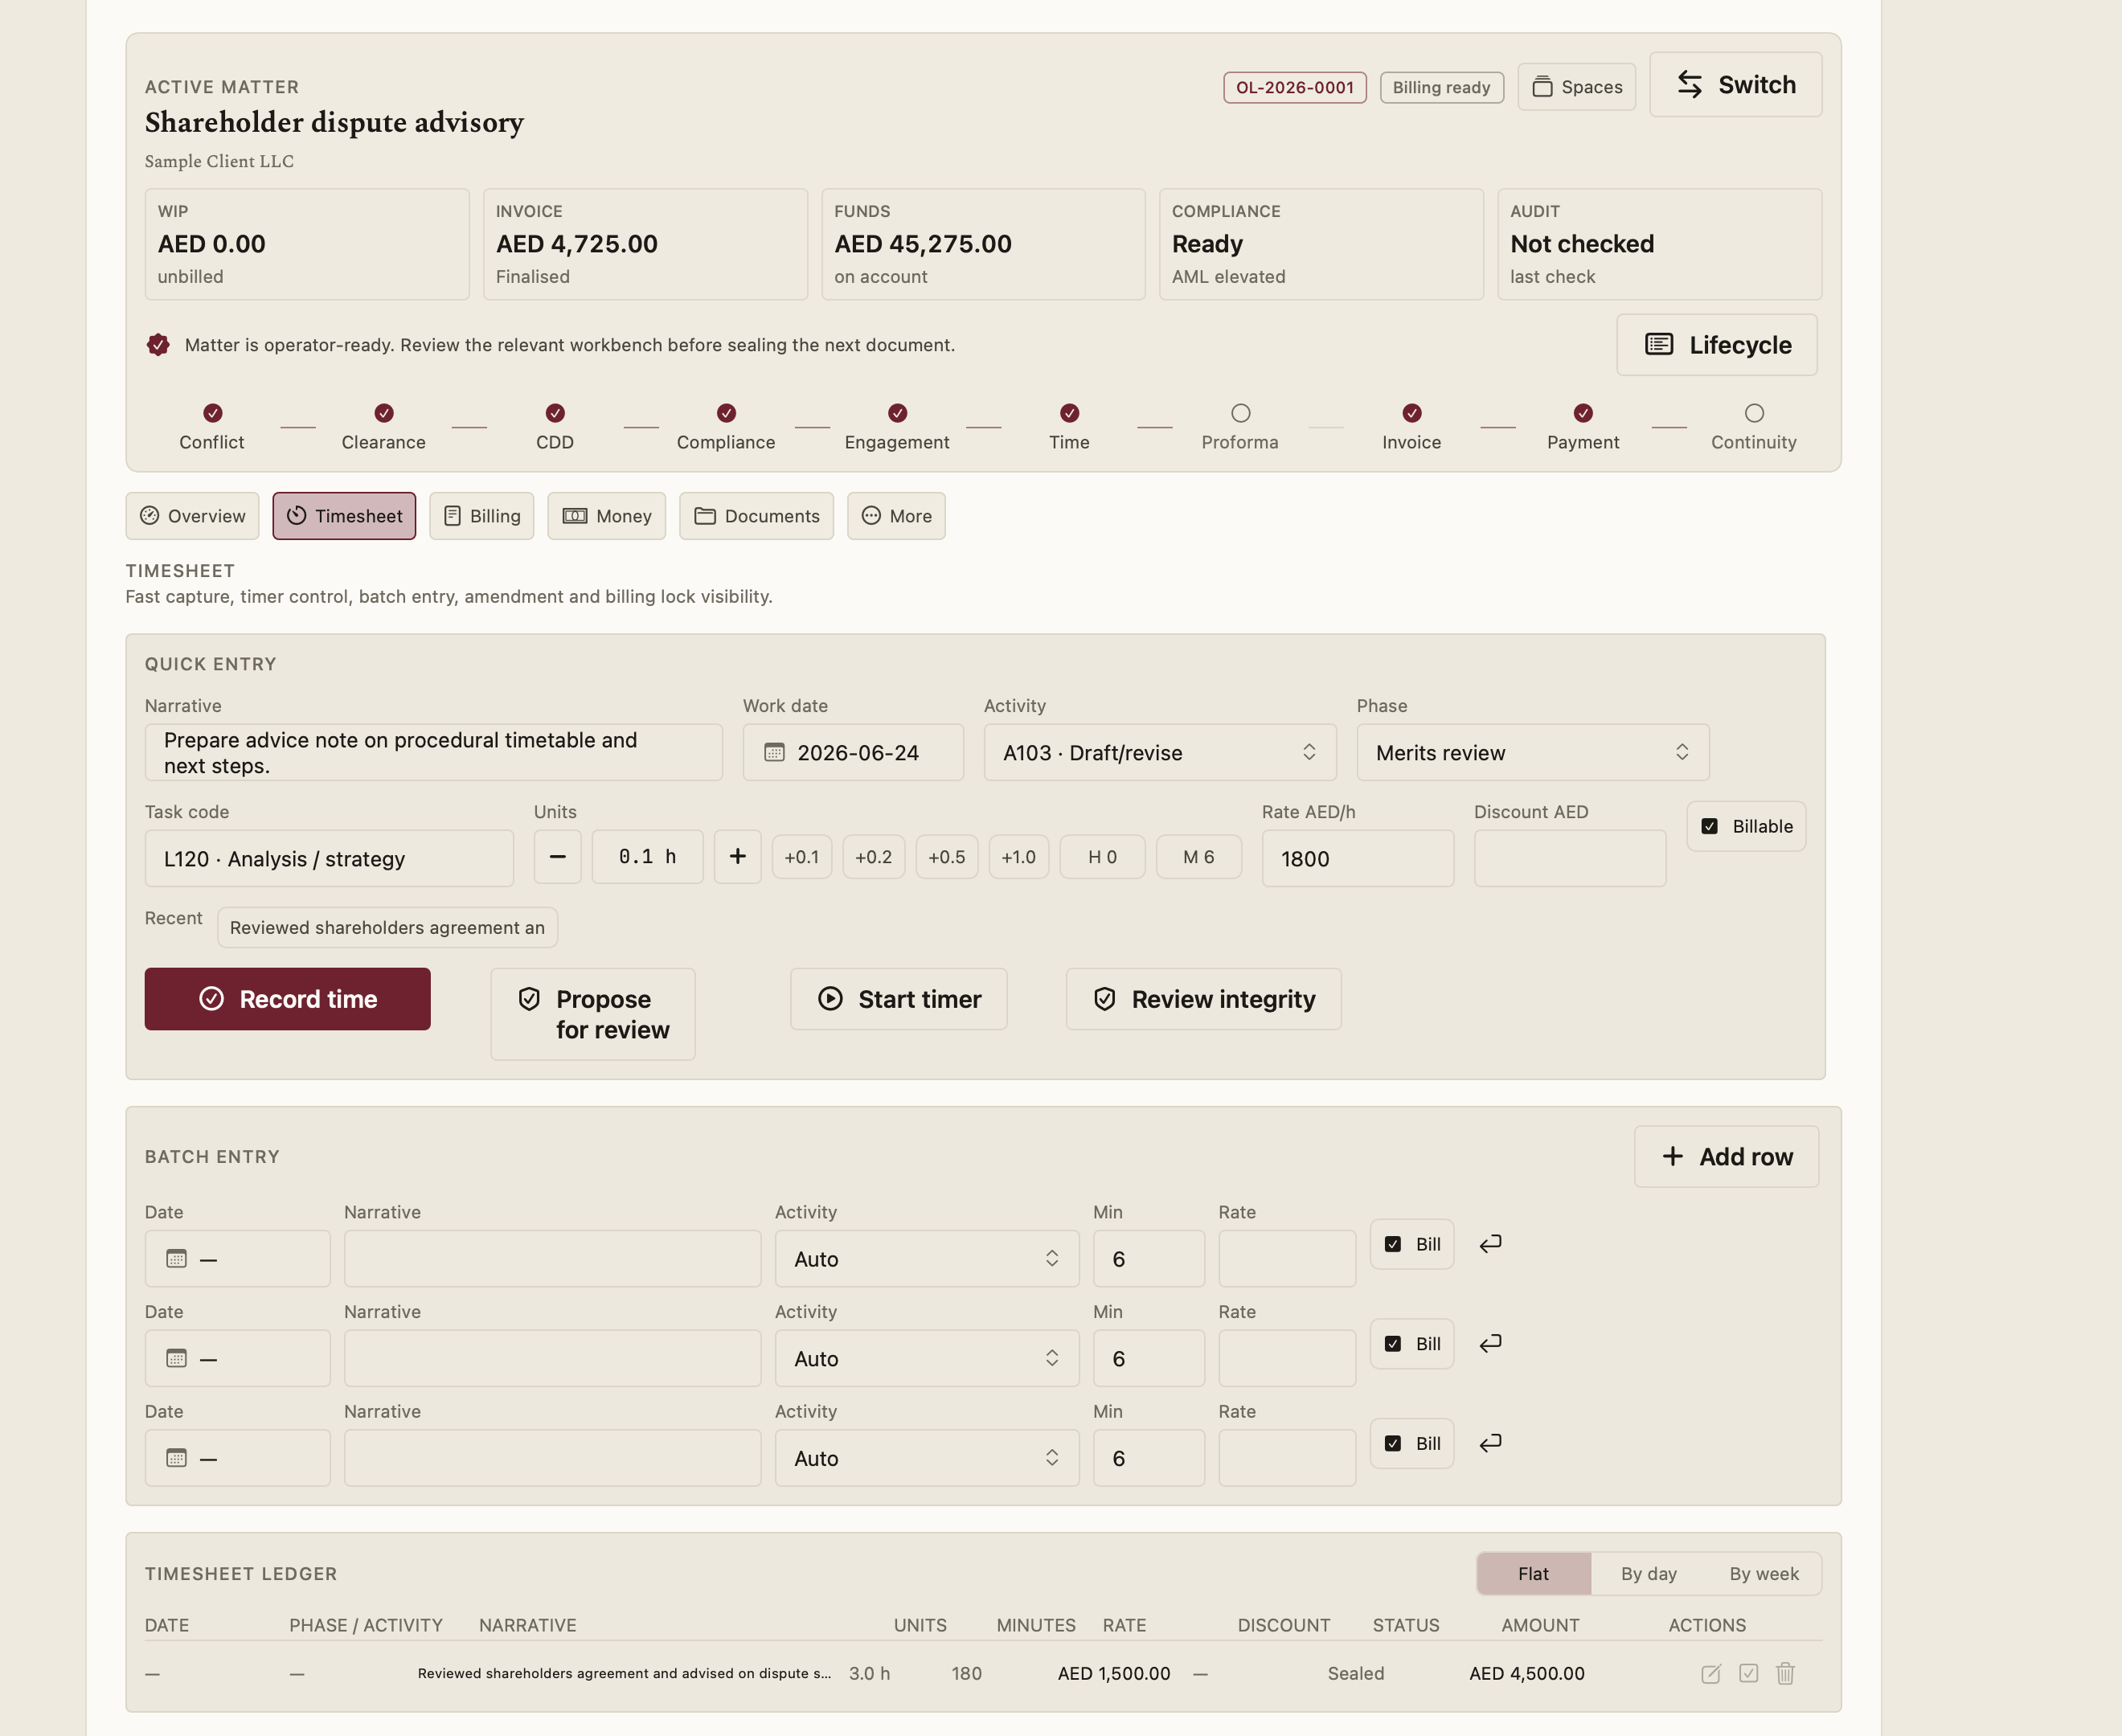This screenshot has height=1736, width=2122.
Task: Open third batch row date calendar icon
Action: (x=177, y=1459)
